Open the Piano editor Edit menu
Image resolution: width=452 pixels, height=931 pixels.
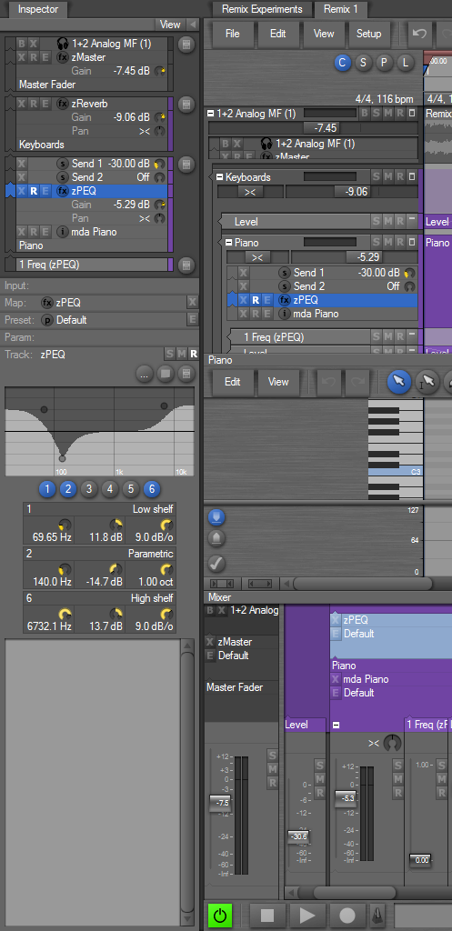pos(233,382)
